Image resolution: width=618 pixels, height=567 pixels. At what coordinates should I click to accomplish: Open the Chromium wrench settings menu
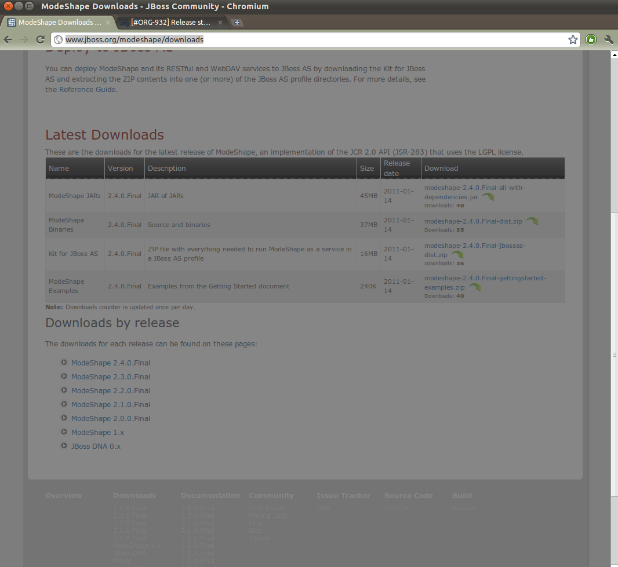[609, 39]
